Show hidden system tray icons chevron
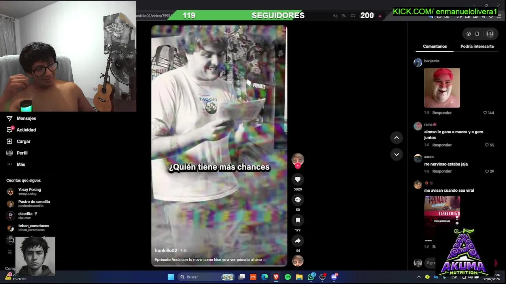The width and height of the screenshot is (506, 284). coord(419,277)
